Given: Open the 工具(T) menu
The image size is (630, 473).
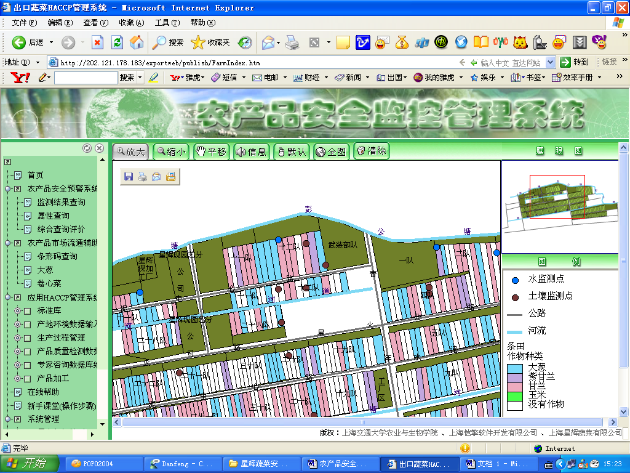Looking at the screenshot, I should 167,23.
